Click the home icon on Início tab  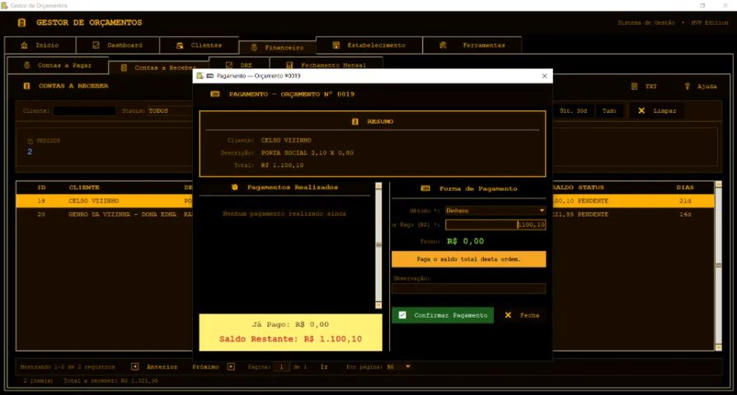pyautogui.click(x=25, y=45)
